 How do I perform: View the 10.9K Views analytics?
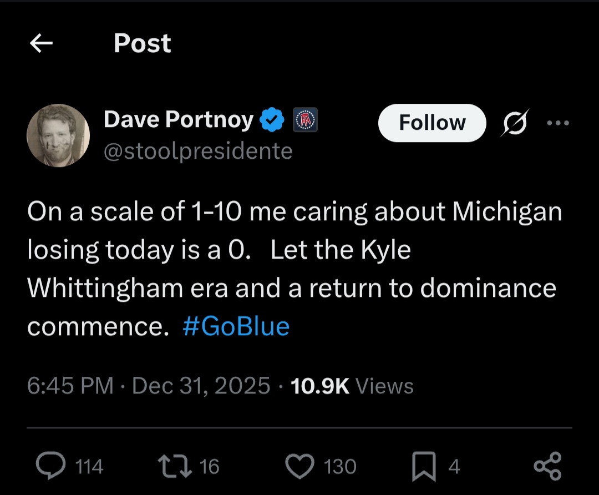[352, 386]
